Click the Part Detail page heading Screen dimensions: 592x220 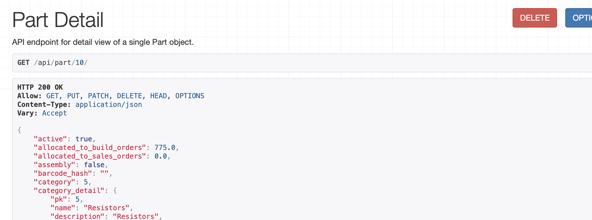click(x=58, y=20)
